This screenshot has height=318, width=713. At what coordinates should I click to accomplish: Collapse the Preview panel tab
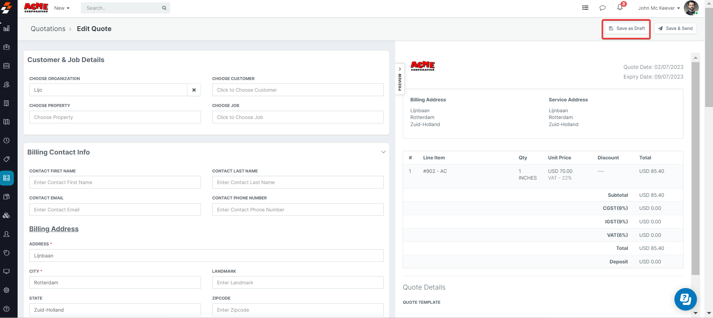tap(400, 79)
